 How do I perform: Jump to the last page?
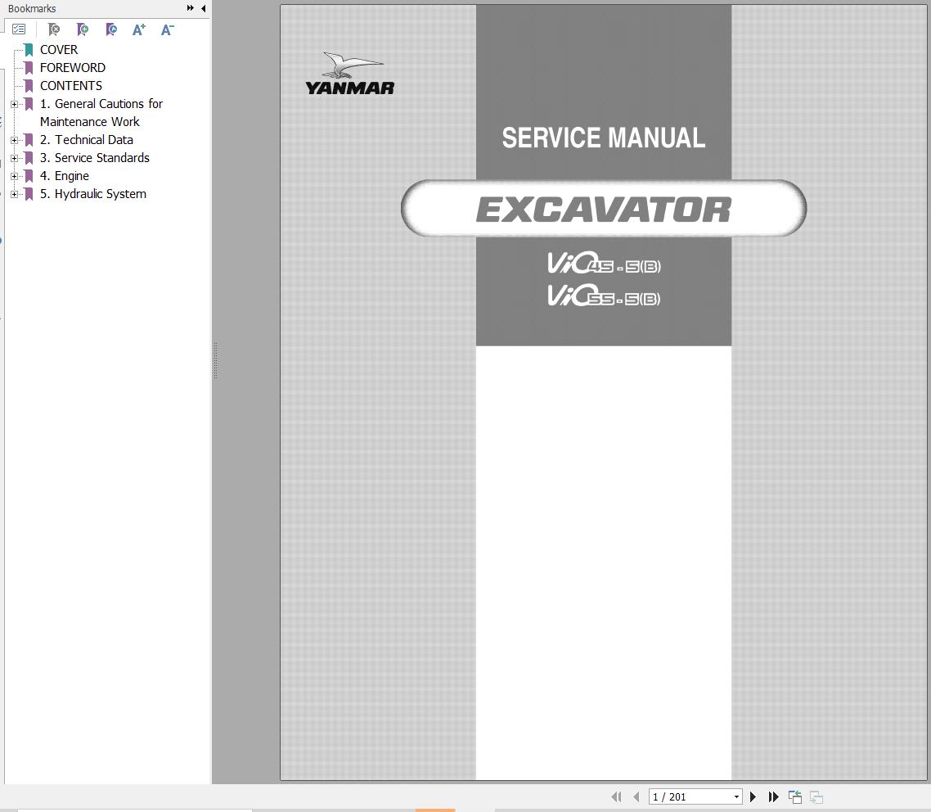[773, 797]
